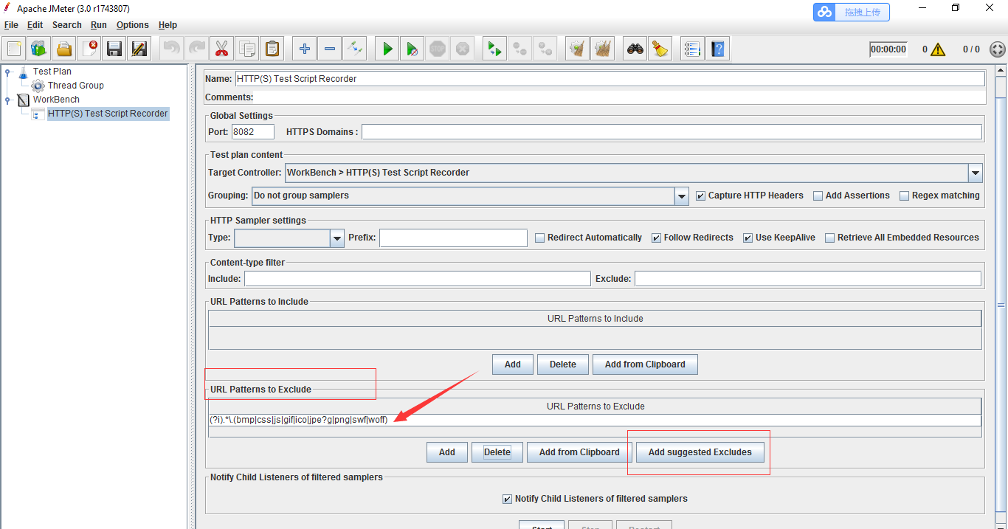Screen dimensions: 1008x529
Task: Click Content-type filter Include field
Action: click(418, 279)
